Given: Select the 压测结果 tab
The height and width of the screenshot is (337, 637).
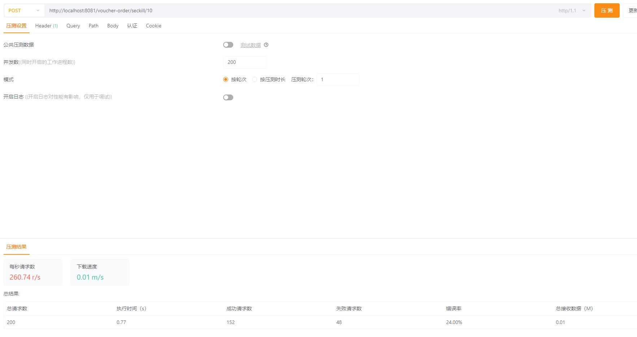Looking at the screenshot, I should coord(17,247).
